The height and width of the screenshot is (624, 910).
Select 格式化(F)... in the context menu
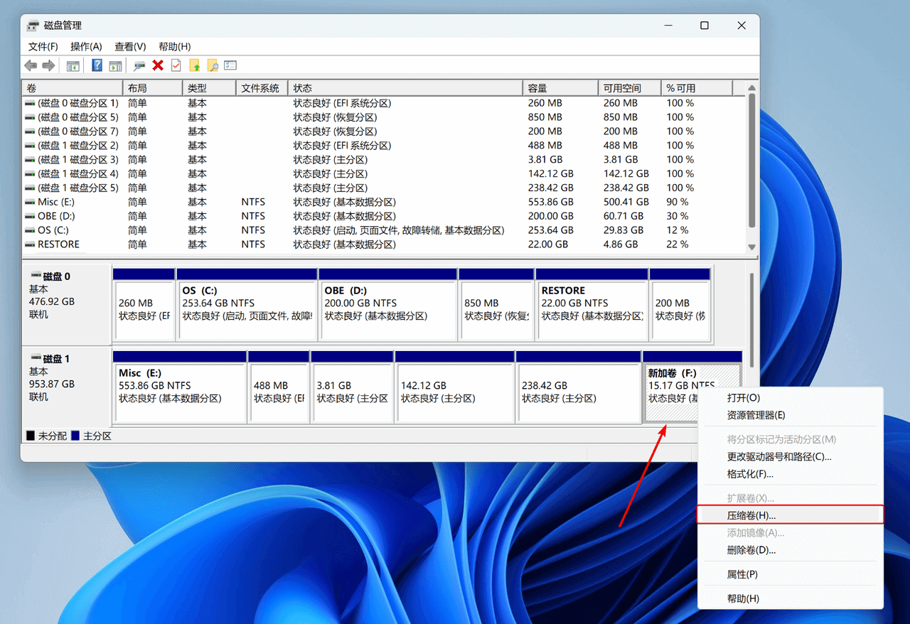point(749,474)
